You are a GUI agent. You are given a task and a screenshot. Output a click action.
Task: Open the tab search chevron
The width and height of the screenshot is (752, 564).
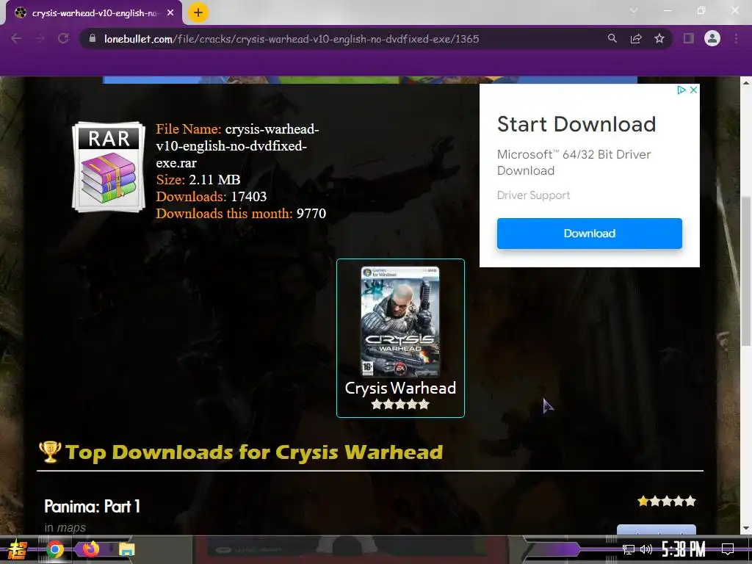click(634, 10)
